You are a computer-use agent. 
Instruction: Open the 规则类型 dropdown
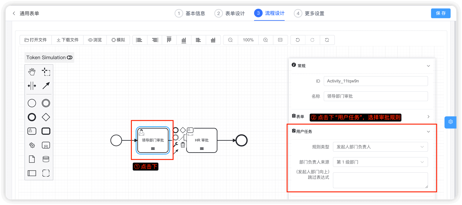point(380,147)
